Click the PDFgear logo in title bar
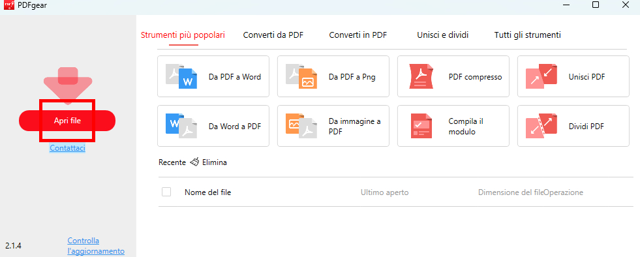640x257 pixels. coord(9,5)
